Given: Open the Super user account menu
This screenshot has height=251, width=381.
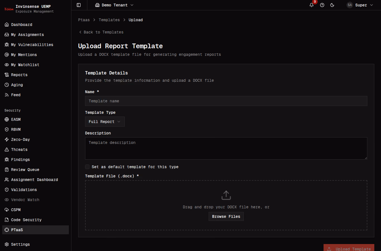Looking at the screenshot, I should (x=360, y=5).
